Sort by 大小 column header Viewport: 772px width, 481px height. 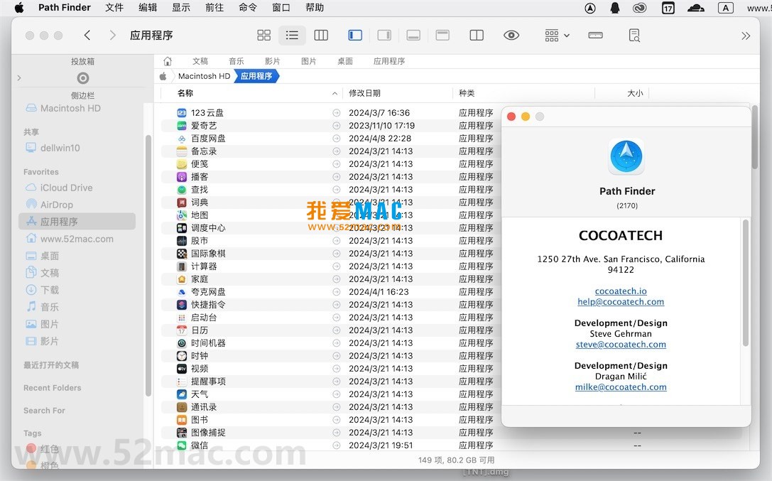[635, 93]
